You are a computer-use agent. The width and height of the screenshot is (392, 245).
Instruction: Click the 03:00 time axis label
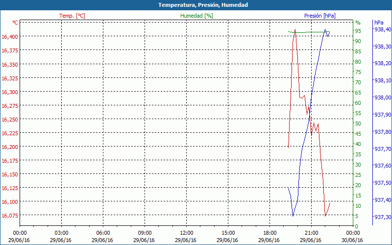click(x=61, y=233)
